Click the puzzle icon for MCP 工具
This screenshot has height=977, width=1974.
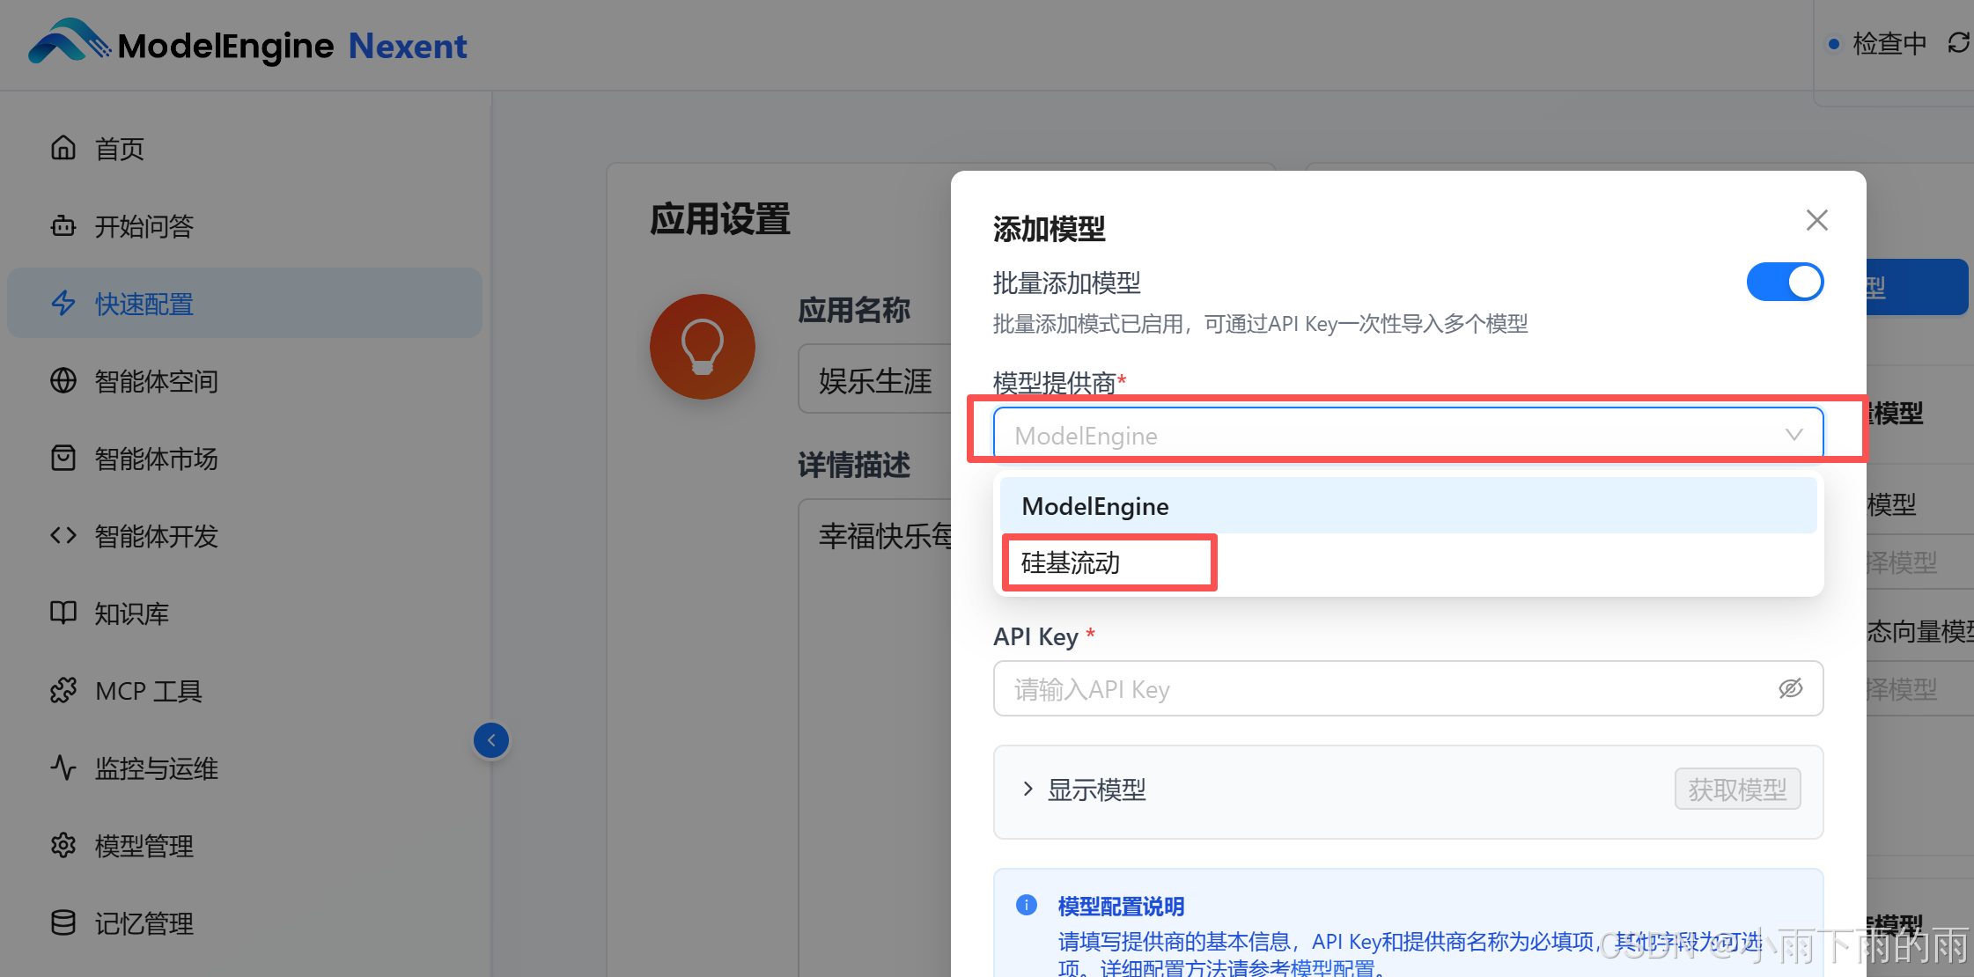pos(63,691)
